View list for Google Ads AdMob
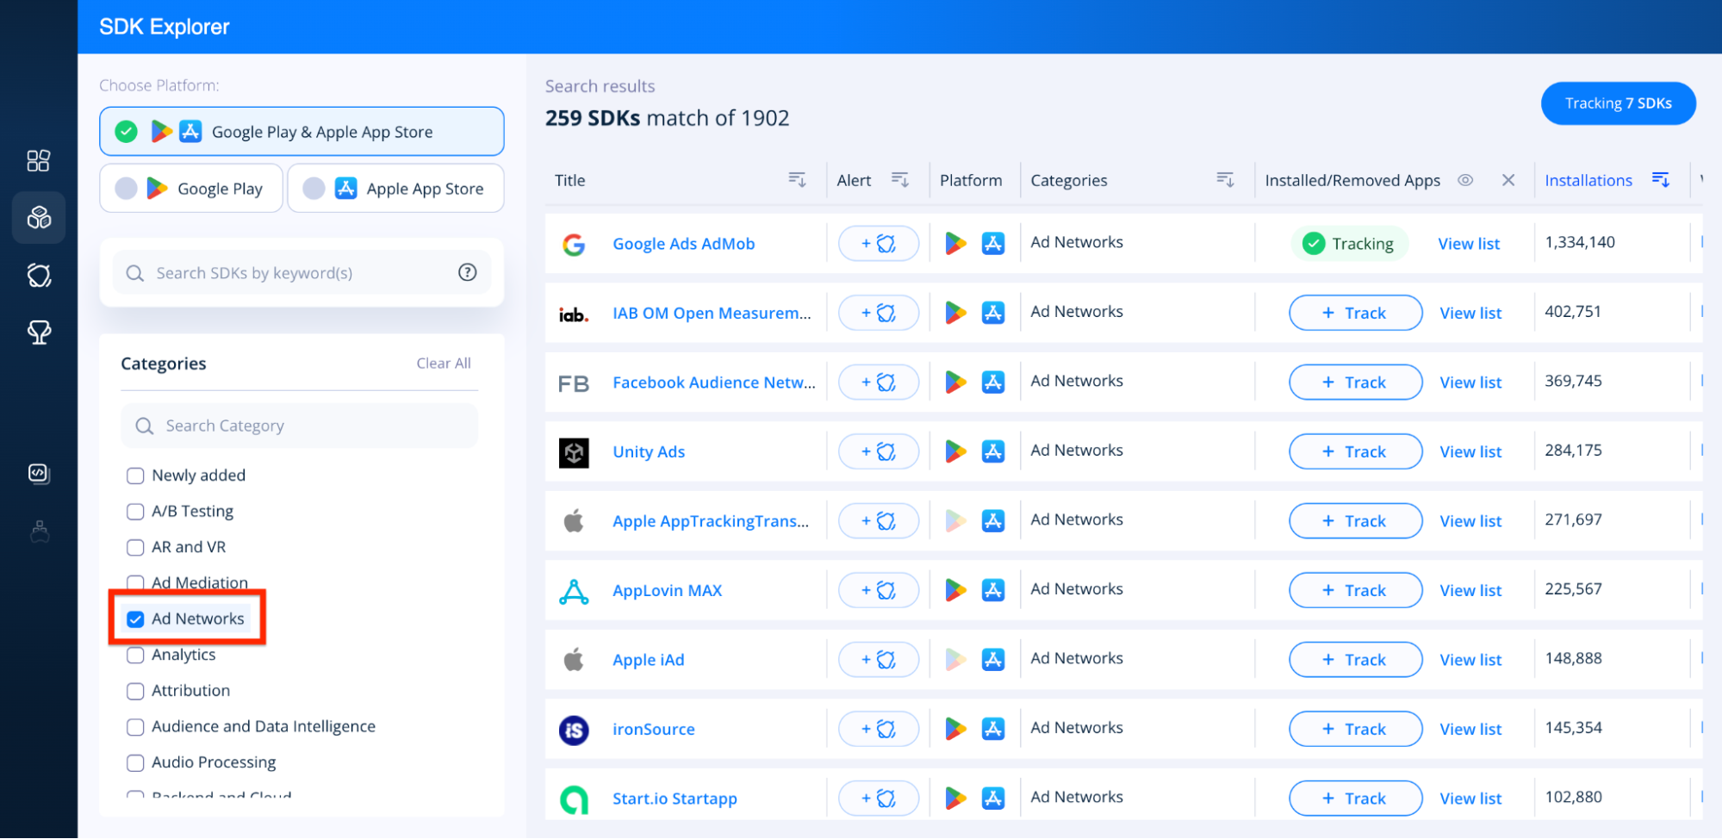This screenshot has height=839, width=1722. [1469, 244]
